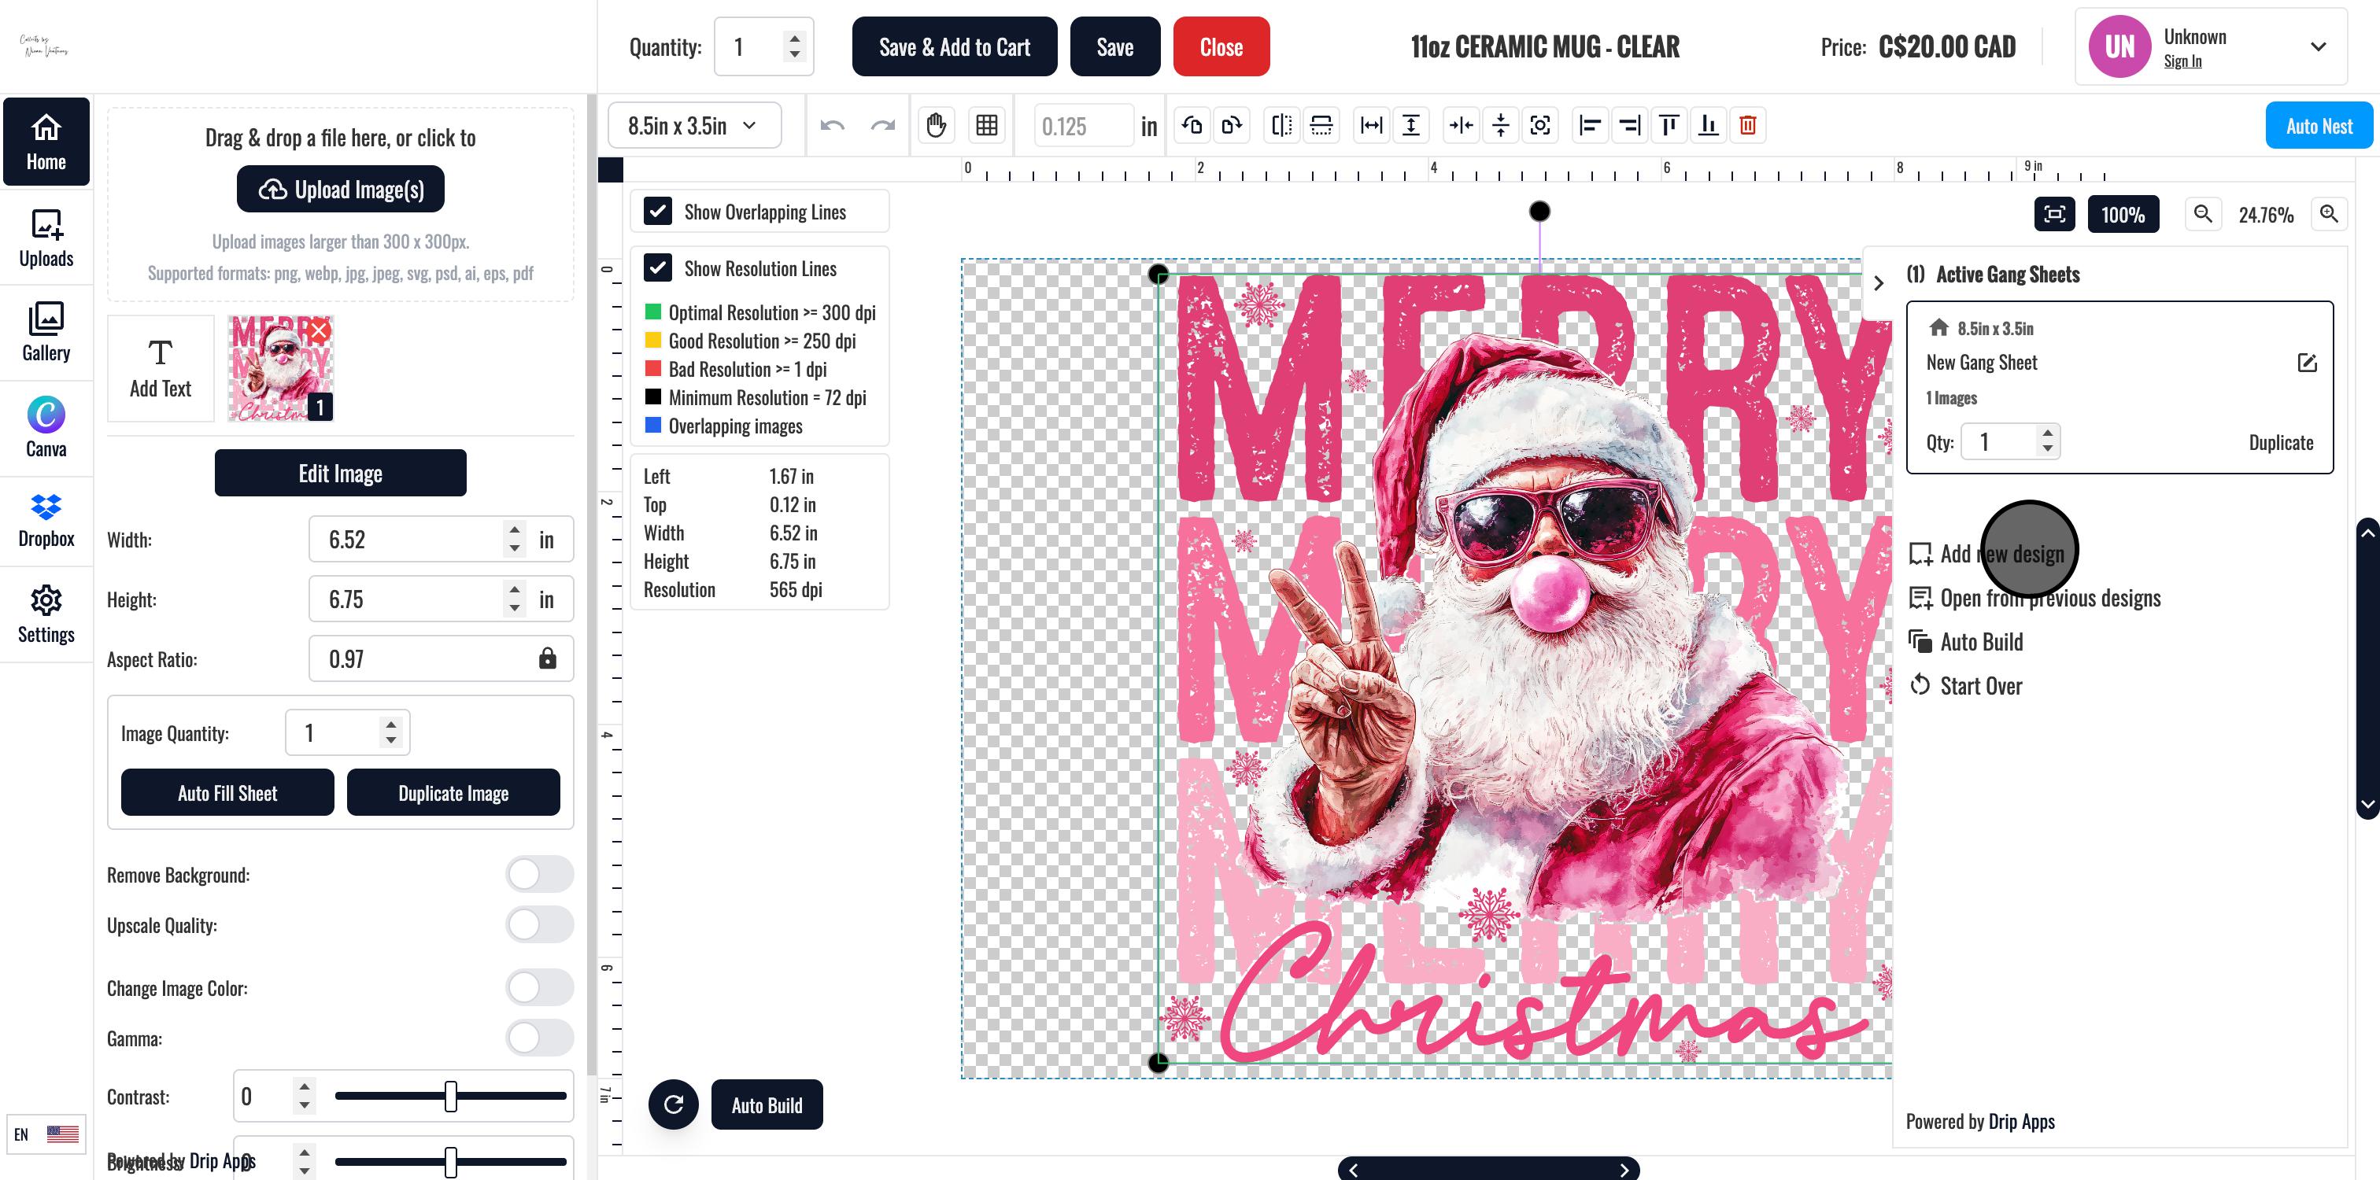Open the Canva sidebar item
Viewport: 2380px width, 1180px height.
click(x=46, y=427)
